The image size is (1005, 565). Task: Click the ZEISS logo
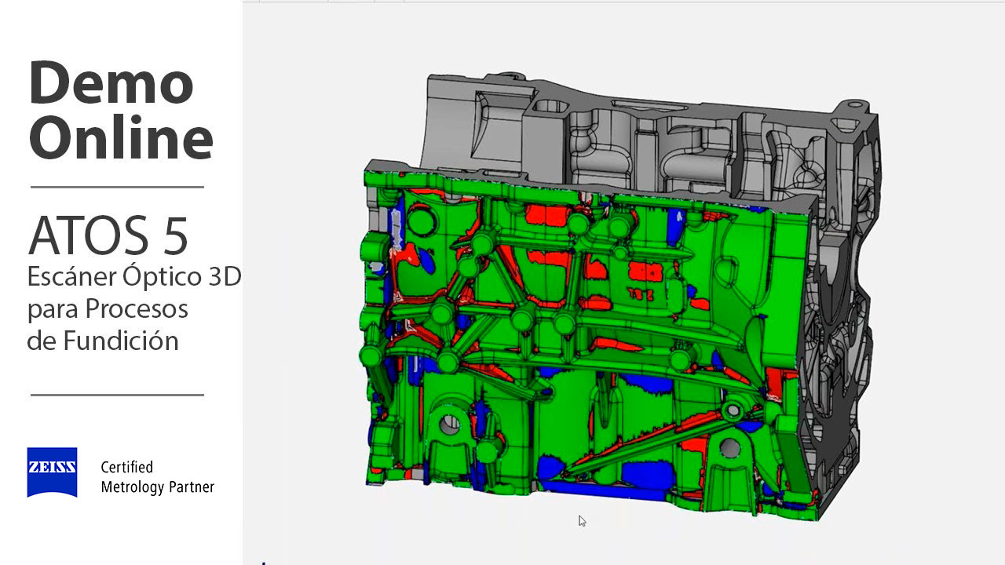(x=52, y=472)
